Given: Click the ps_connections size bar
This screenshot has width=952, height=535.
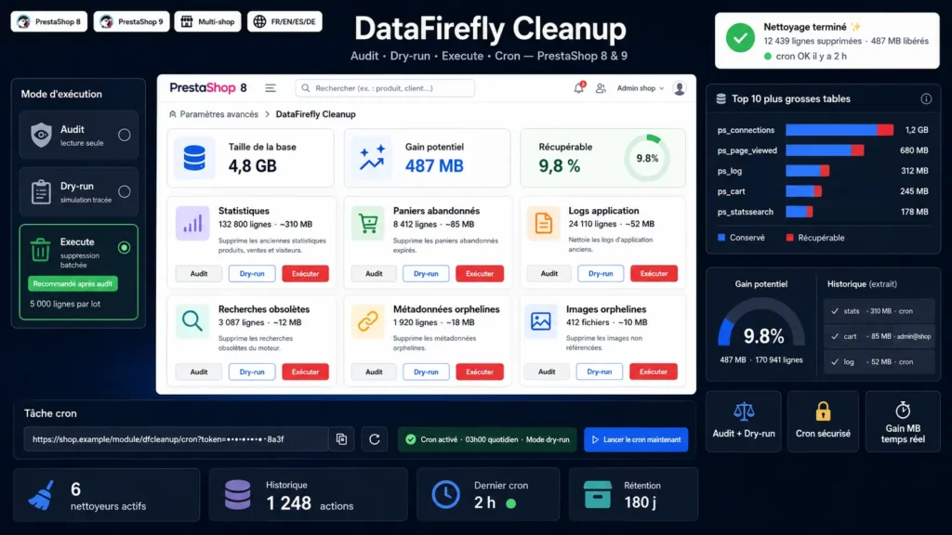Looking at the screenshot, I should pos(840,130).
